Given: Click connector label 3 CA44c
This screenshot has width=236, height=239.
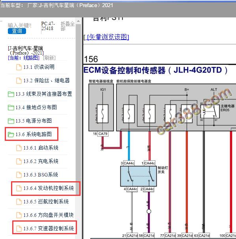Looking at the screenshot, I should click(127, 163).
